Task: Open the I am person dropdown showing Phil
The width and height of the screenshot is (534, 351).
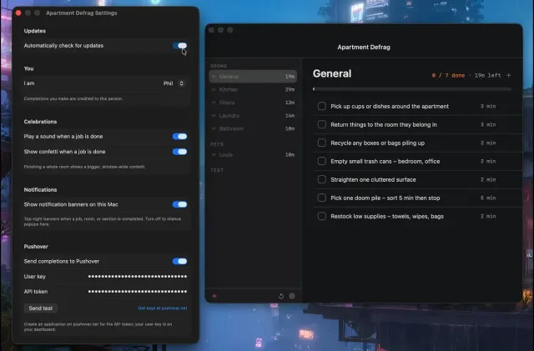Action: pos(174,83)
